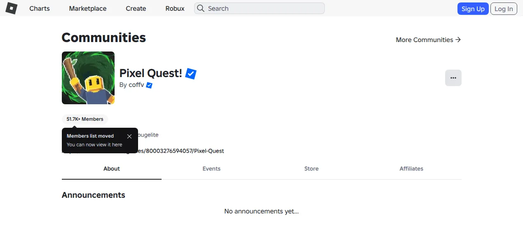The height and width of the screenshot is (246, 523).
Task: Click the verified badge beside Pixel Quest!
Action: 191,73
